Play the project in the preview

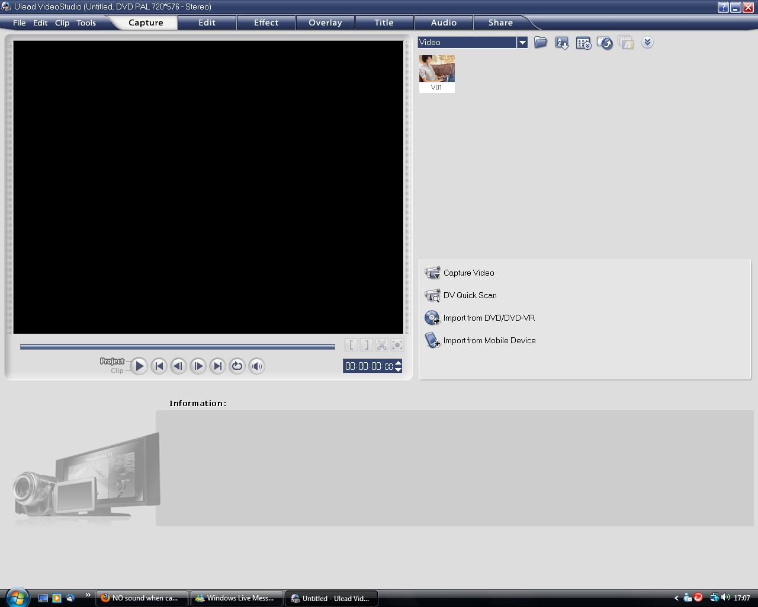pos(139,366)
